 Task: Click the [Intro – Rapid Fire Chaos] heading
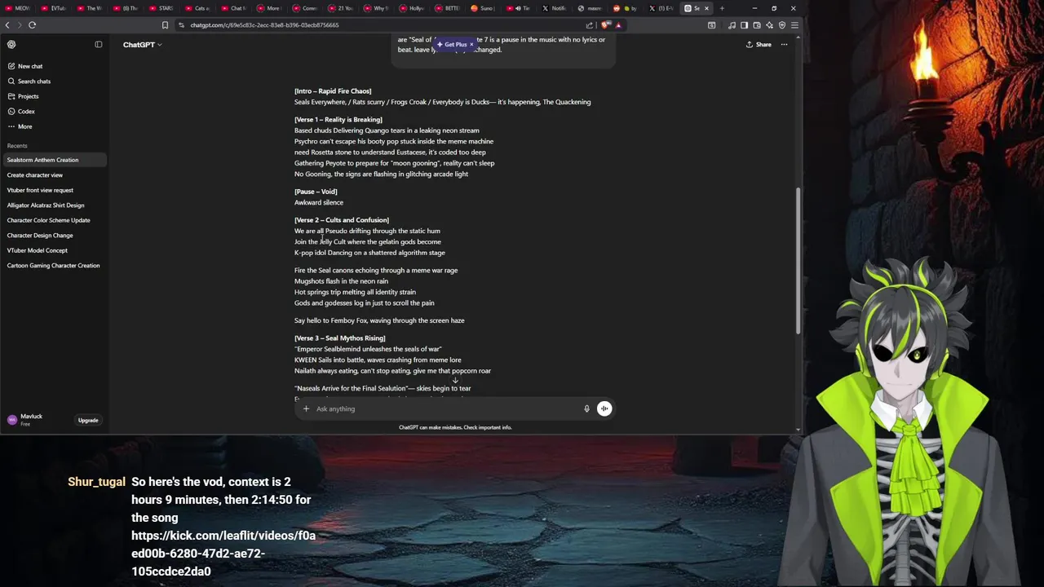(333, 91)
